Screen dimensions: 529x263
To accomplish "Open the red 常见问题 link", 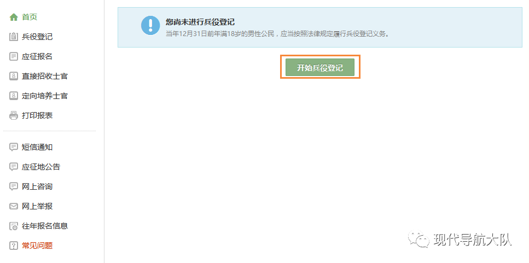I will [x=37, y=246].
